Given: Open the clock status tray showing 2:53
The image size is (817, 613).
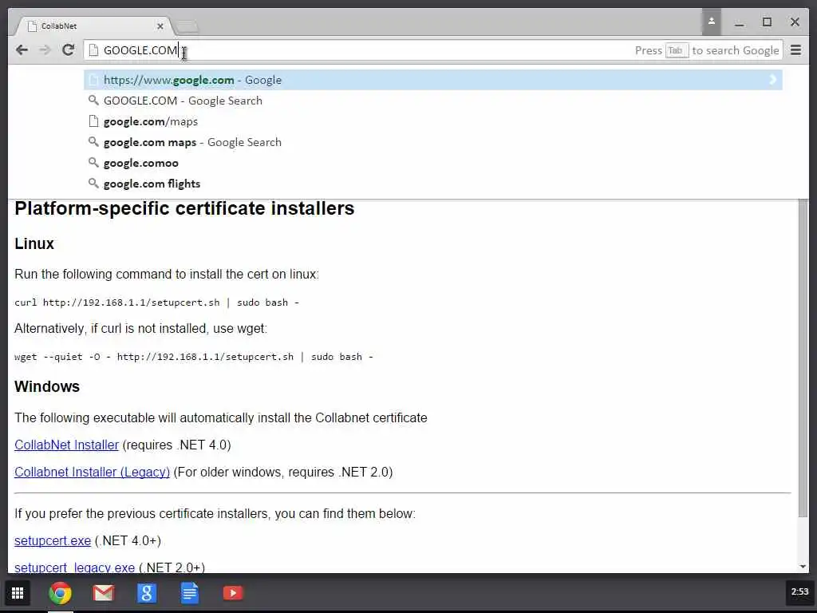Looking at the screenshot, I should pyautogui.click(x=799, y=591).
